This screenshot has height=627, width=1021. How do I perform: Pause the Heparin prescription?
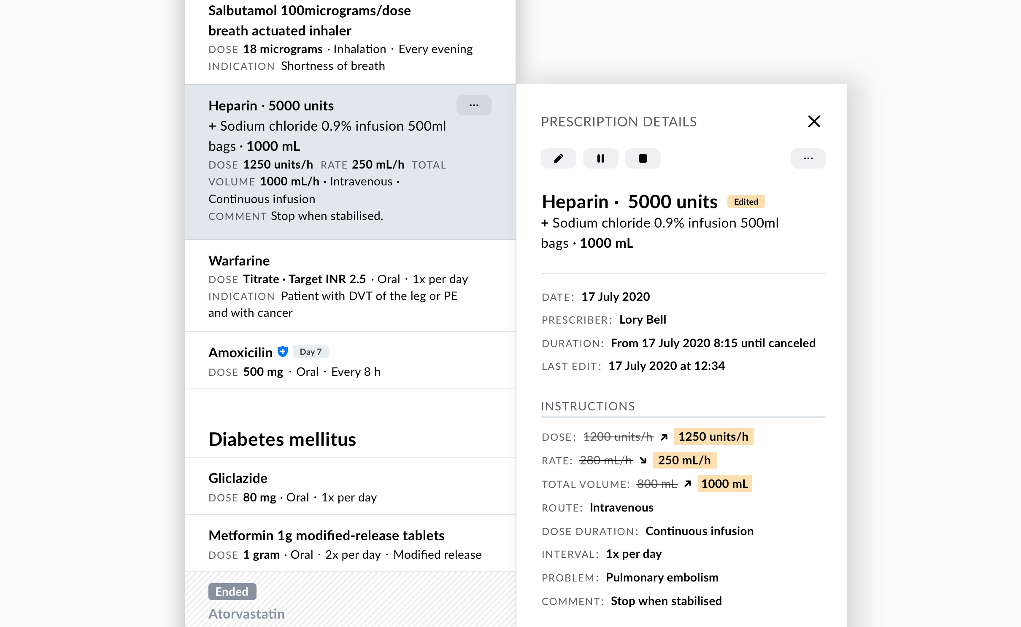pos(600,158)
